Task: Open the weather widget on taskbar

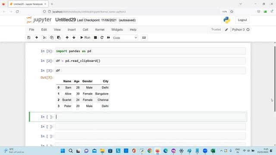Action: (14, 151)
